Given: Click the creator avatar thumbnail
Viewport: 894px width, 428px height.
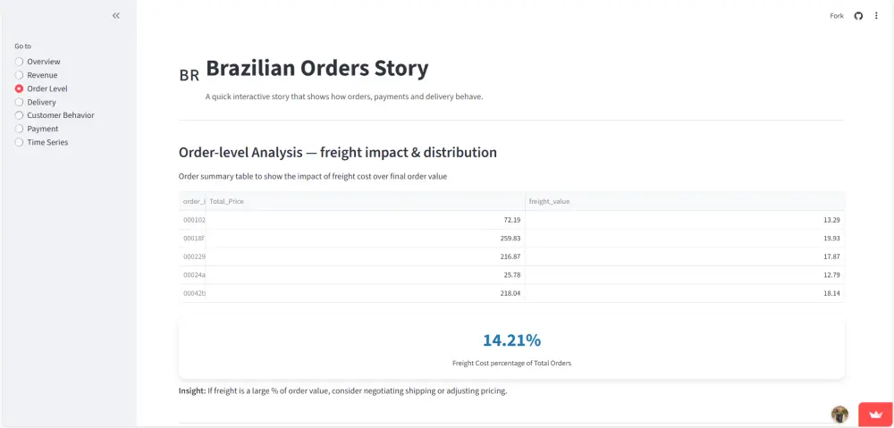Looking at the screenshot, I should pos(839,414).
